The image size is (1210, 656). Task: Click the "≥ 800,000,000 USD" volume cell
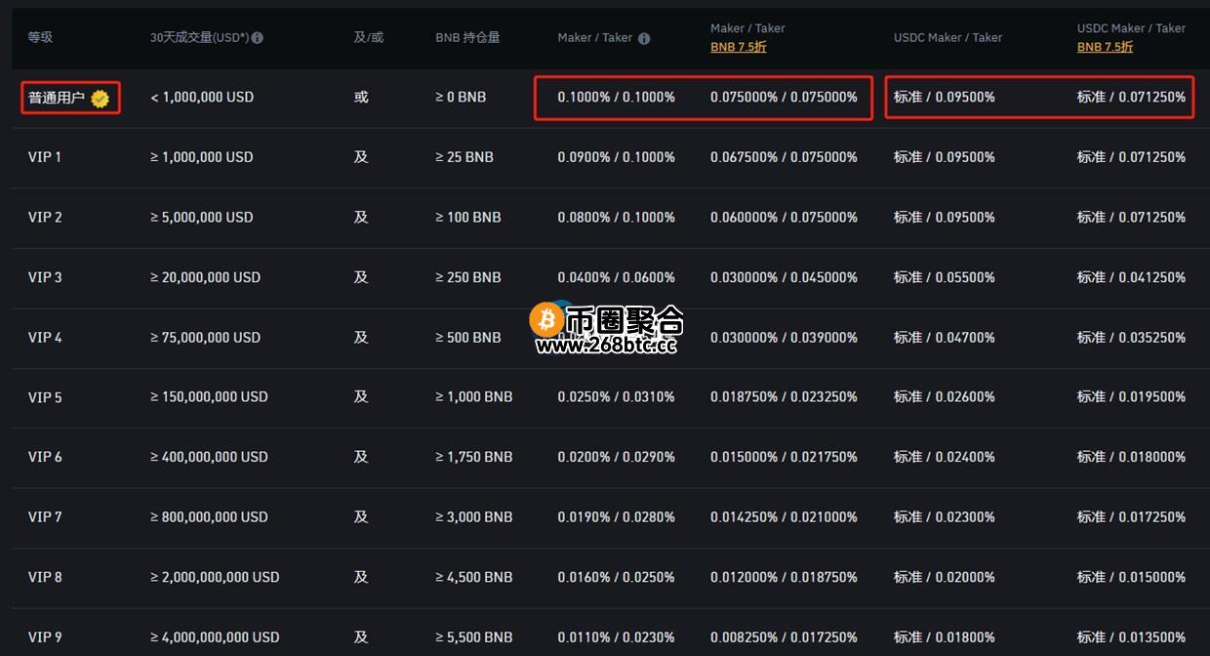pos(209,516)
